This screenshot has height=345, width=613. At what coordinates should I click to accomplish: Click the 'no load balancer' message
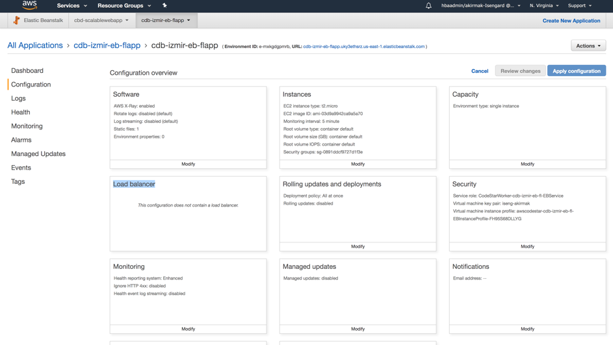[188, 205]
